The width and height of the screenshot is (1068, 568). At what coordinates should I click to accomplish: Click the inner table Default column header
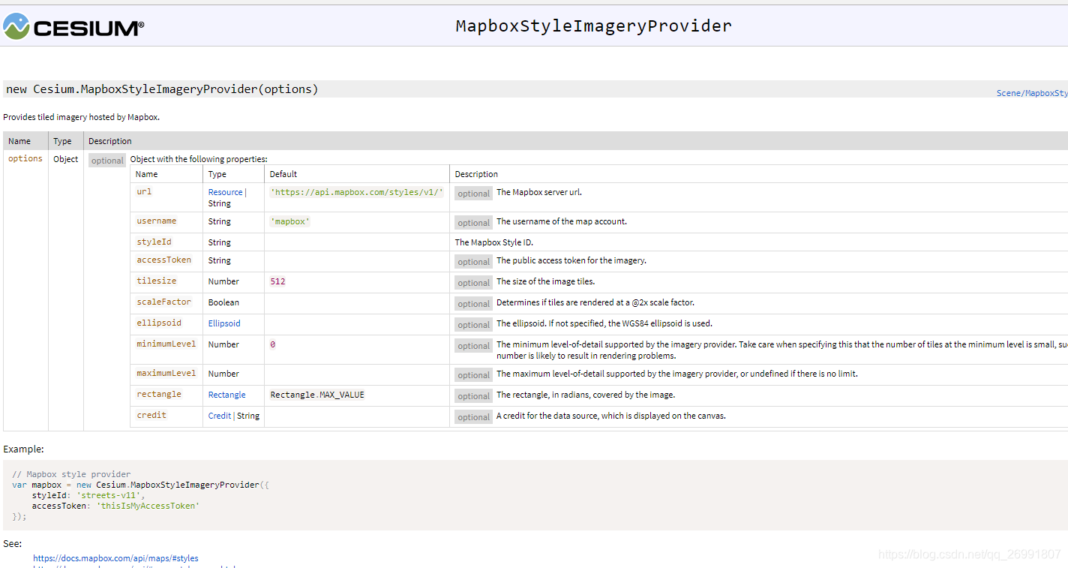pyautogui.click(x=283, y=174)
